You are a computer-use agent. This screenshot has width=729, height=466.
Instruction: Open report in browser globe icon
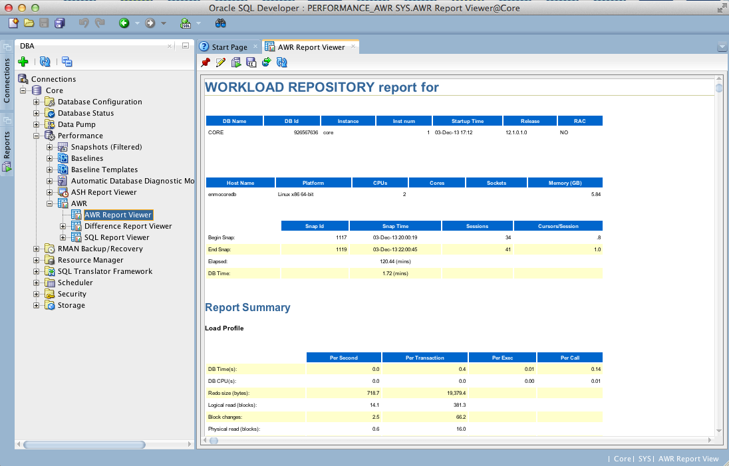tap(267, 62)
